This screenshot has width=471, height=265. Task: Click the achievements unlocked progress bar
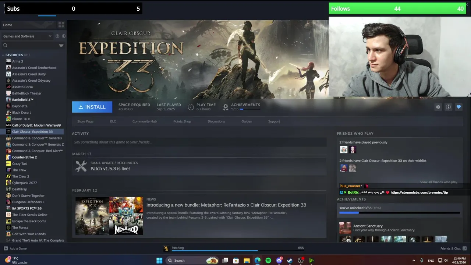pos(400,213)
